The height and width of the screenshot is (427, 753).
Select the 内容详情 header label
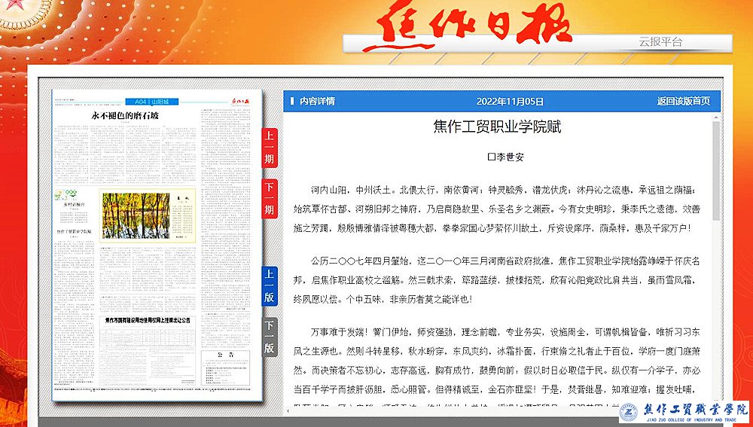pos(317,102)
